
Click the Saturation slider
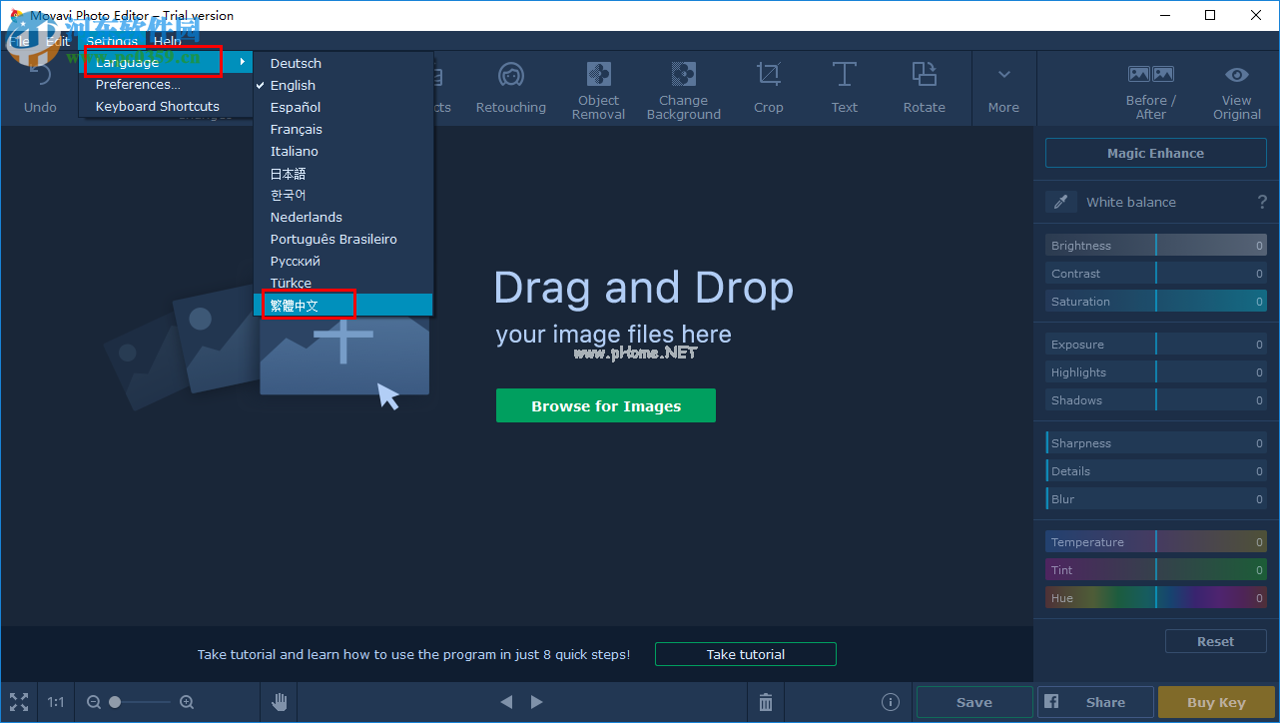tap(1156, 301)
